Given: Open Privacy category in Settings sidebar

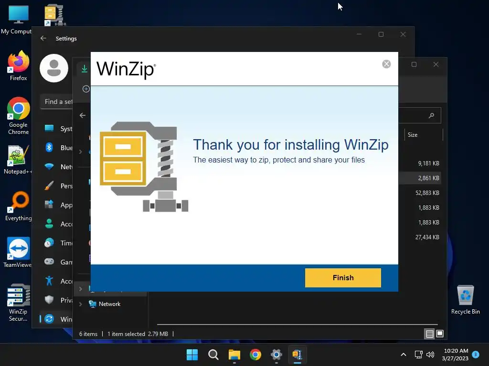Looking at the screenshot, I should pyautogui.click(x=58, y=300).
